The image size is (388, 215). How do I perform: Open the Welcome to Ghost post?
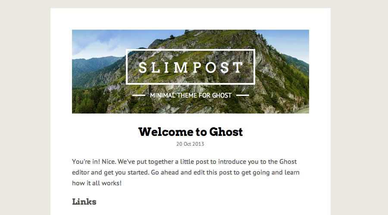pos(191,132)
